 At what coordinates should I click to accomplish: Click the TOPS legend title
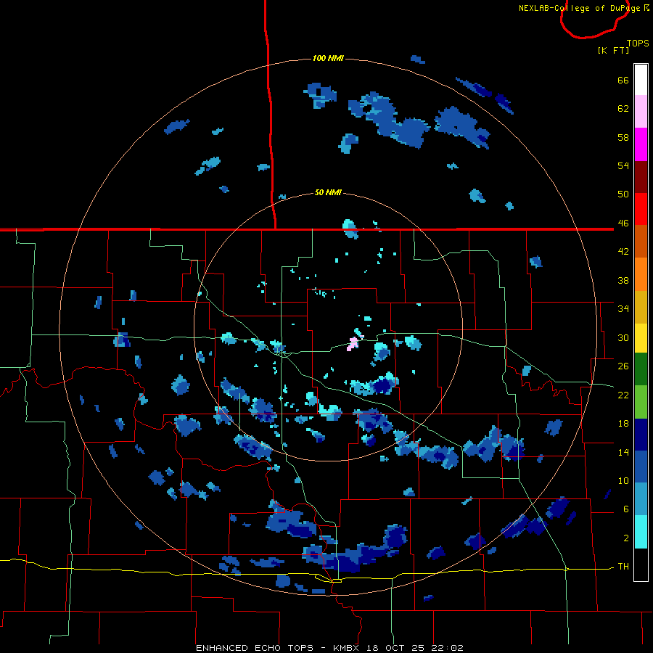coord(638,43)
